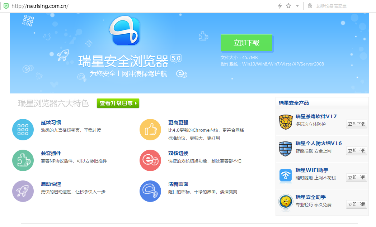Open the 瑞星杀毒软件V17 product link

point(316,116)
